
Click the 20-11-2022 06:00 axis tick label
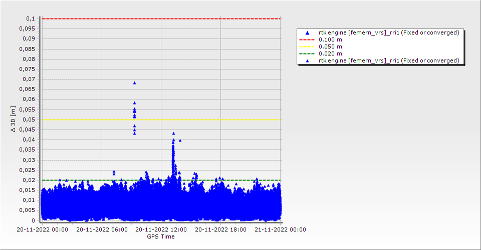(101, 229)
